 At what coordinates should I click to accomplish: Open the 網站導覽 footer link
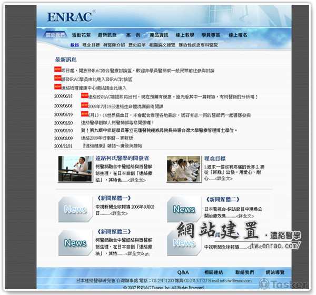(275, 272)
